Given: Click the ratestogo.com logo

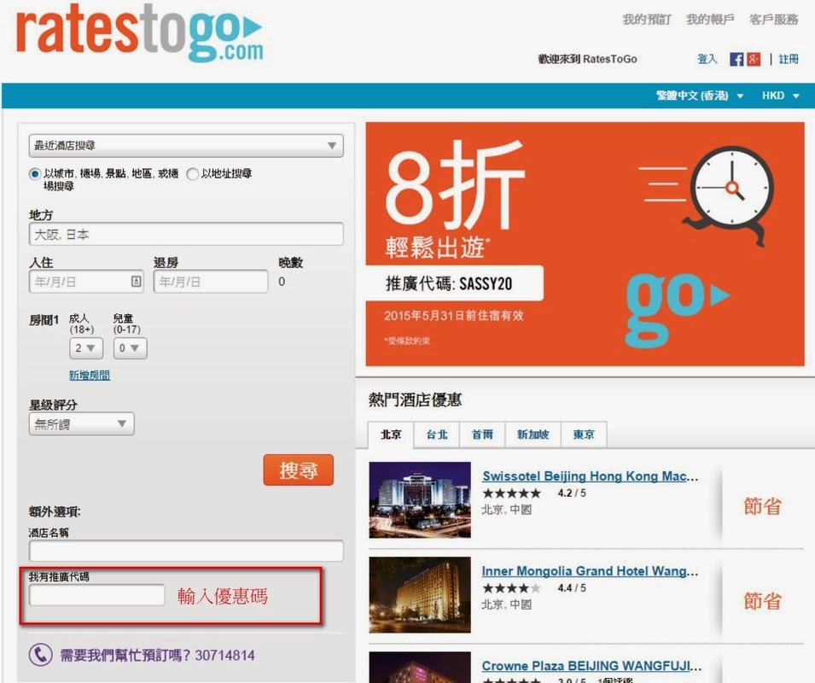Looking at the screenshot, I should pos(140,34).
